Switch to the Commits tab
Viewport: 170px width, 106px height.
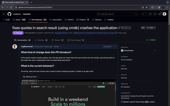coord(41,40)
